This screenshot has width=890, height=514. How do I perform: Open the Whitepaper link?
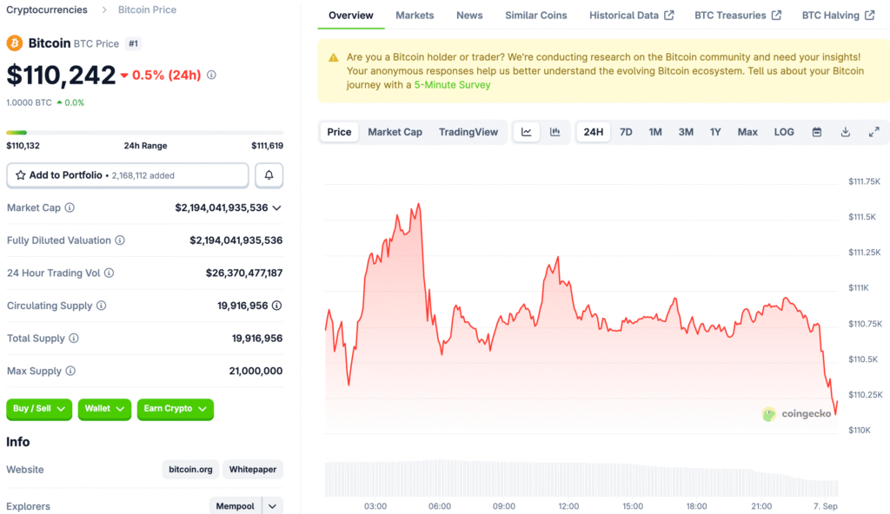click(253, 470)
